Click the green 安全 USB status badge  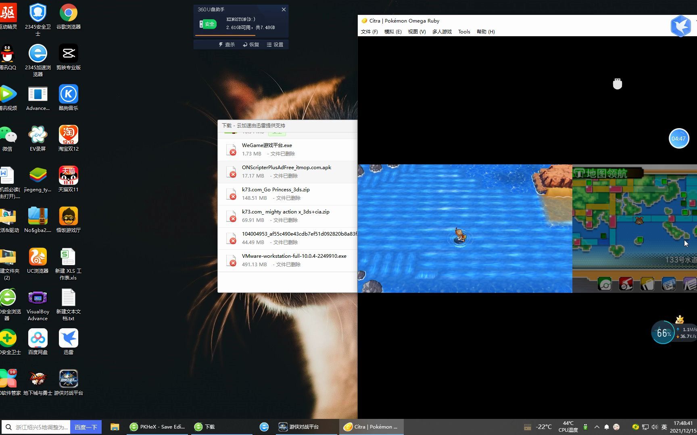click(208, 24)
